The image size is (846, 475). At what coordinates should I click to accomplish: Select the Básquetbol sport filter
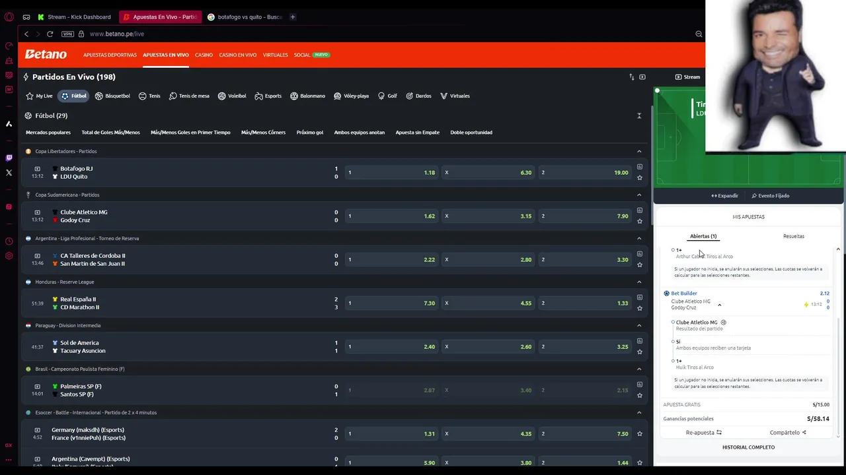click(112, 96)
